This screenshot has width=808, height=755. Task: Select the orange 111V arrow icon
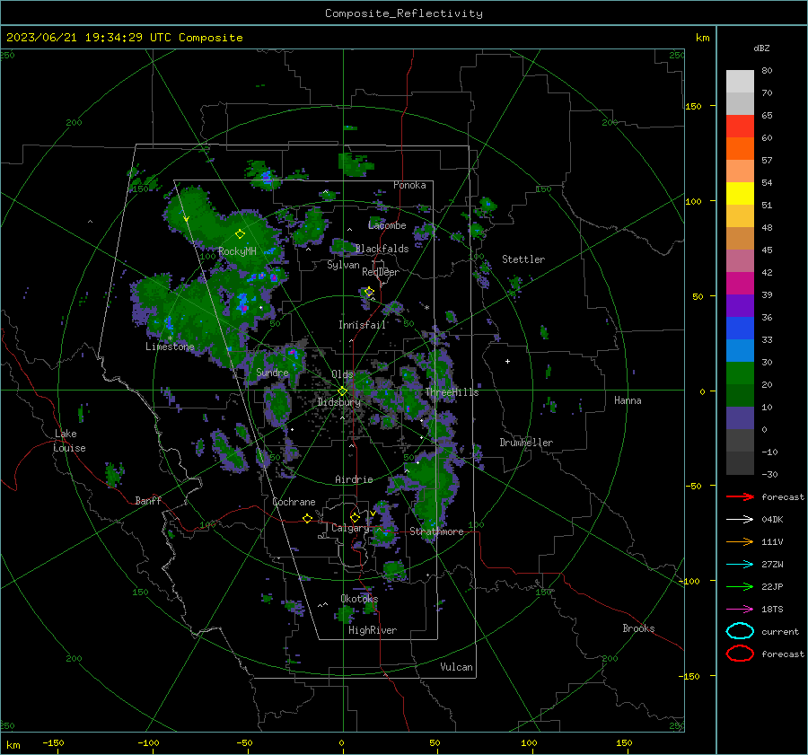point(740,541)
